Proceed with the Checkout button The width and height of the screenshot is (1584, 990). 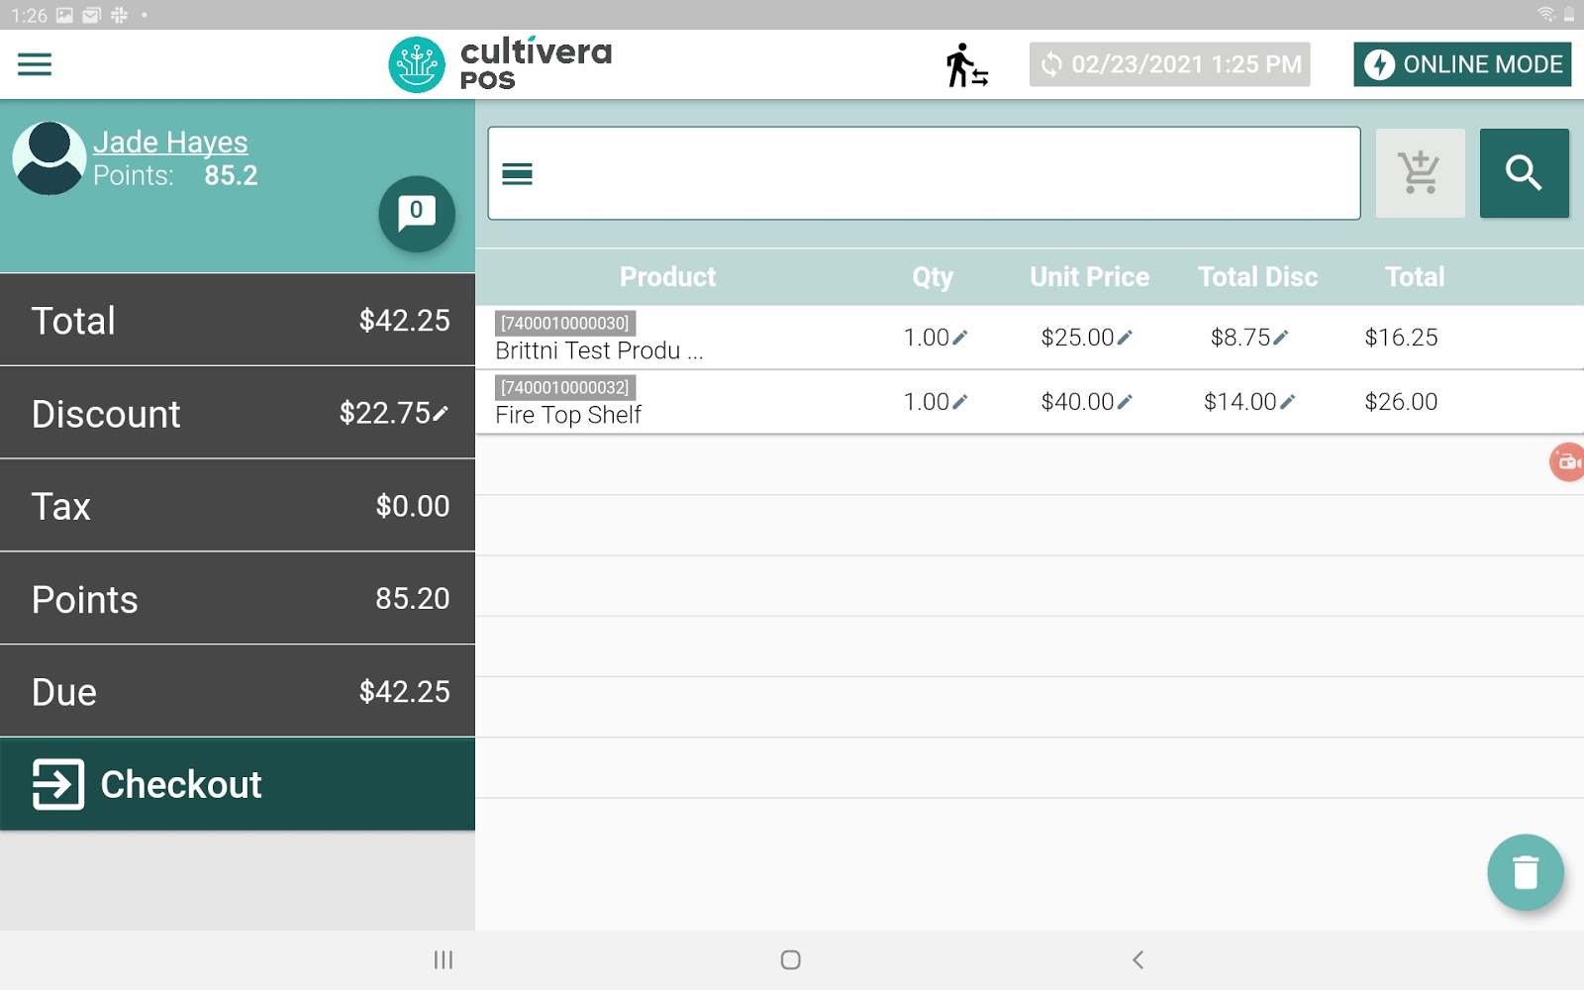tap(238, 784)
